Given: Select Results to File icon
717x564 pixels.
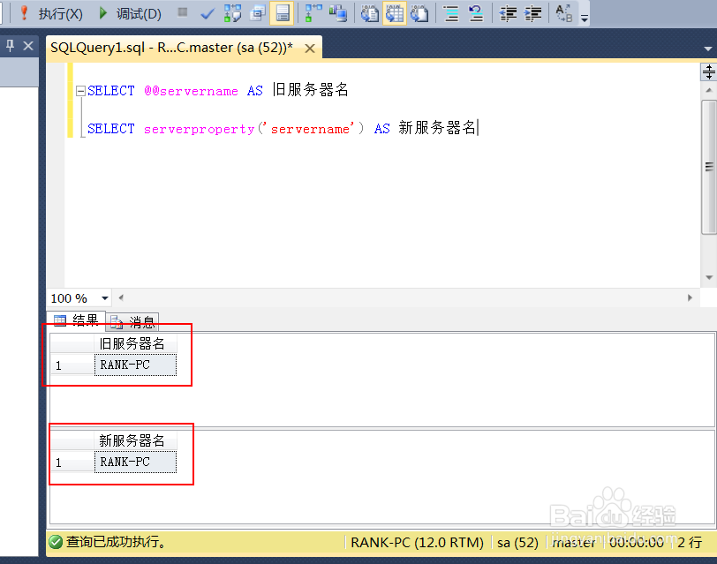Looking at the screenshot, I should pyautogui.click(x=419, y=13).
